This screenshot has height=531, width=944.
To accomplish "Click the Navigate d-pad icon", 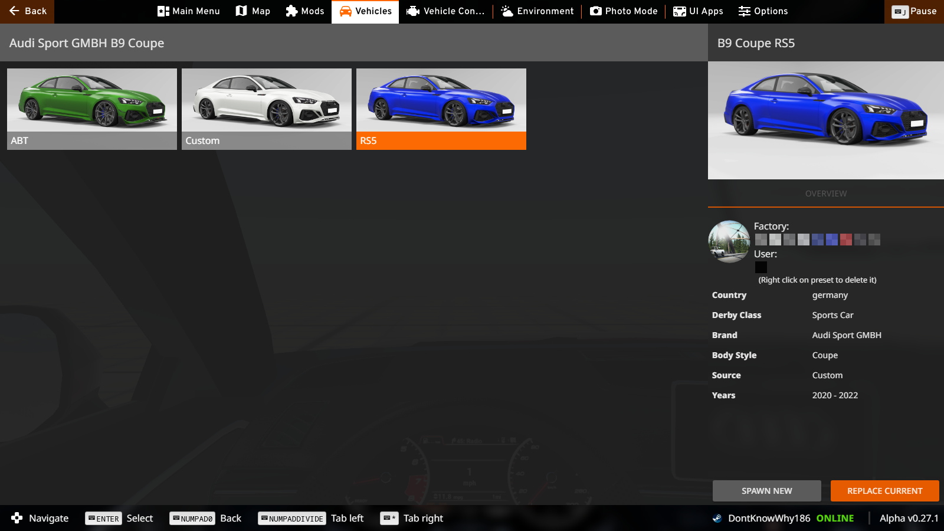I will (17, 518).
